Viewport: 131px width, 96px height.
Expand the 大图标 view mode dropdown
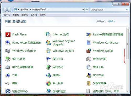click(x=111, y=21)
